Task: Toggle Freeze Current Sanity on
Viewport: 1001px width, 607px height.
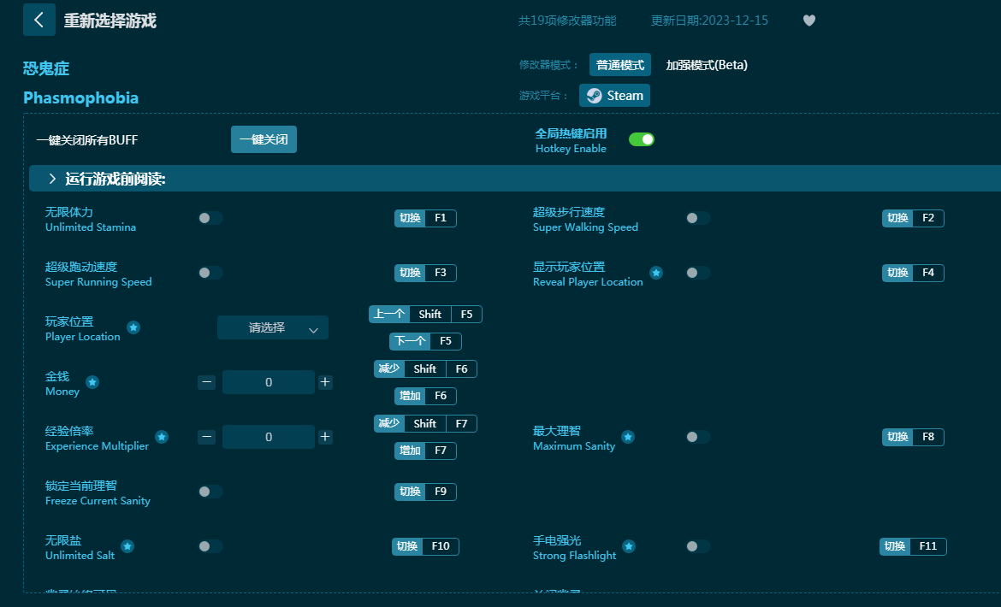Action: pyautogui.click(x=210, y=492)
